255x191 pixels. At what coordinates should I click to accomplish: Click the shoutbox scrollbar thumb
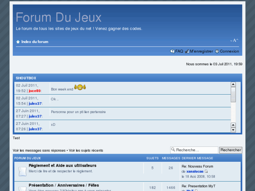point(233,95)
